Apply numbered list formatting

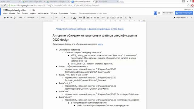tap(108, 18)
